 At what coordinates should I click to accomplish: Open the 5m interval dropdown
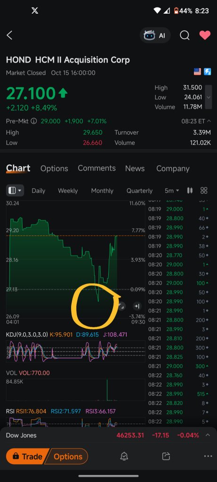click(x=172, y=191)
